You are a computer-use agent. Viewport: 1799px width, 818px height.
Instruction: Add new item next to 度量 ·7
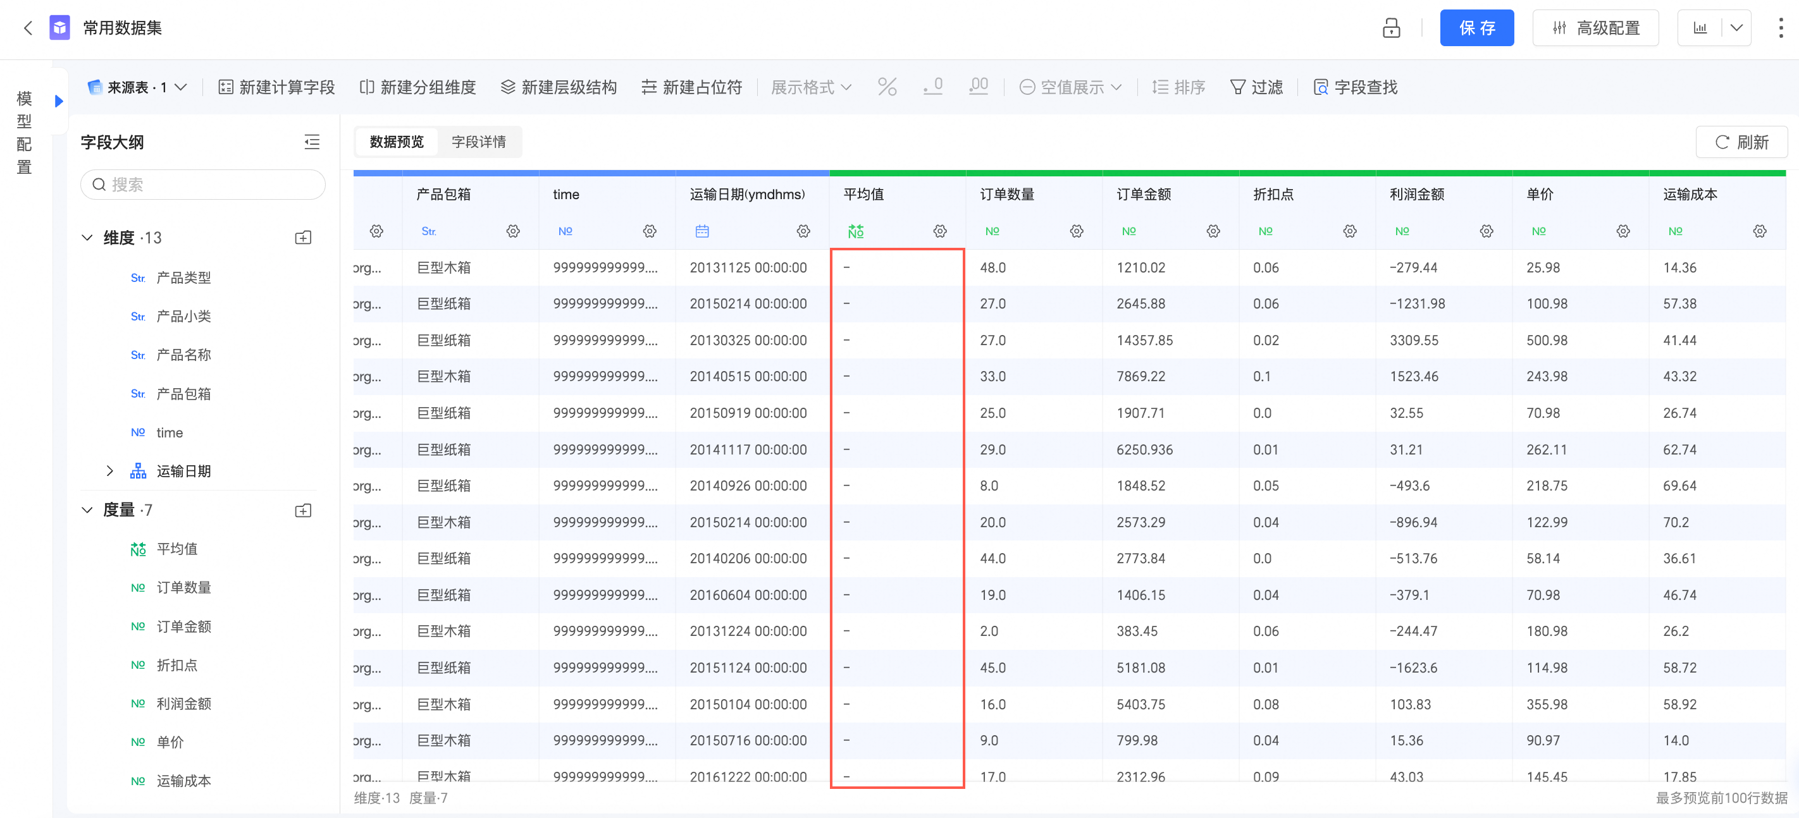[303, 511]
